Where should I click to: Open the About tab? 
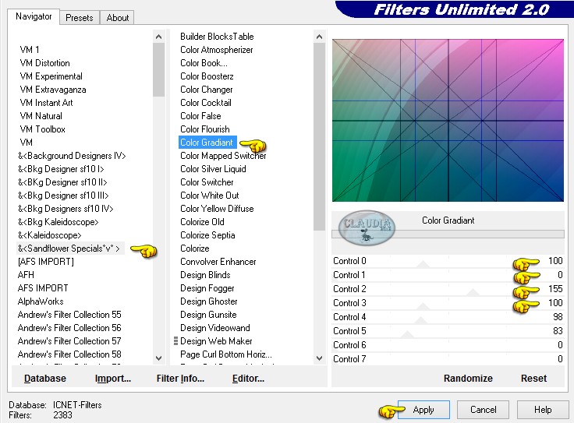pos(117,18)
